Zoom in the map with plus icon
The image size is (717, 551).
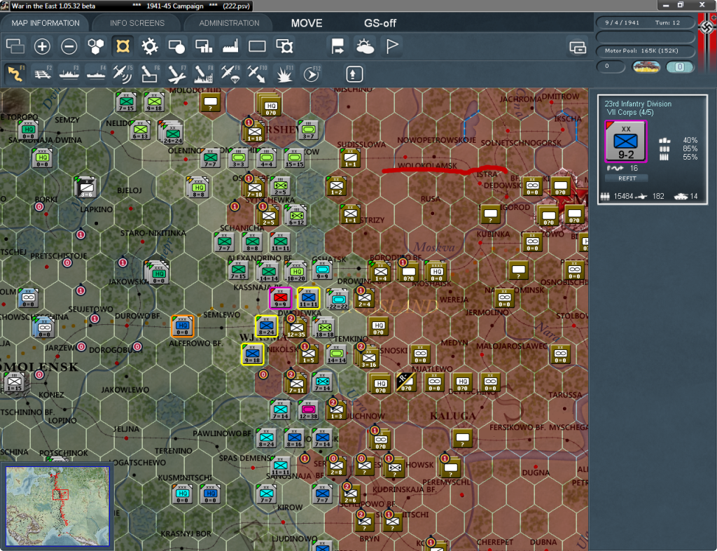[42, 46]
